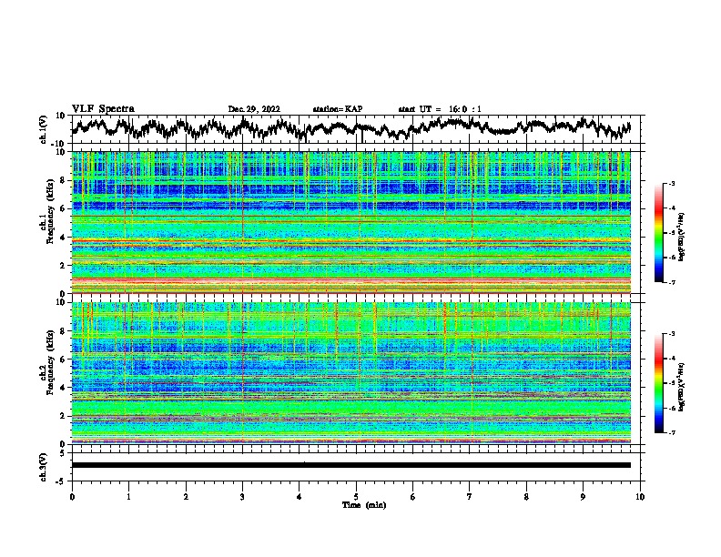Click time axis tick label "9"

(x=583, y=497)
